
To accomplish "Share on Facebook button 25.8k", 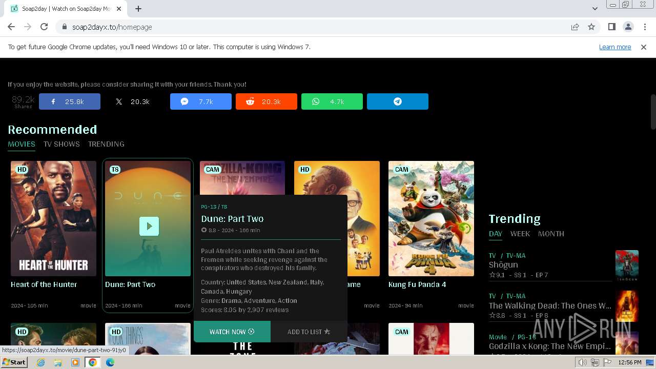I will pyautogui.click(x=70, y=101).
